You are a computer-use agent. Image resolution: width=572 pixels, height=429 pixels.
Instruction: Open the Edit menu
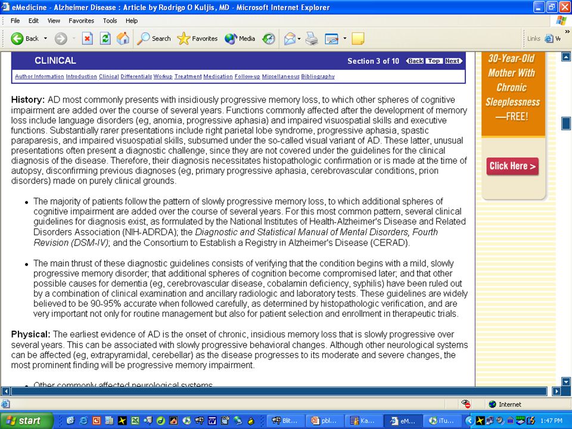33,21
